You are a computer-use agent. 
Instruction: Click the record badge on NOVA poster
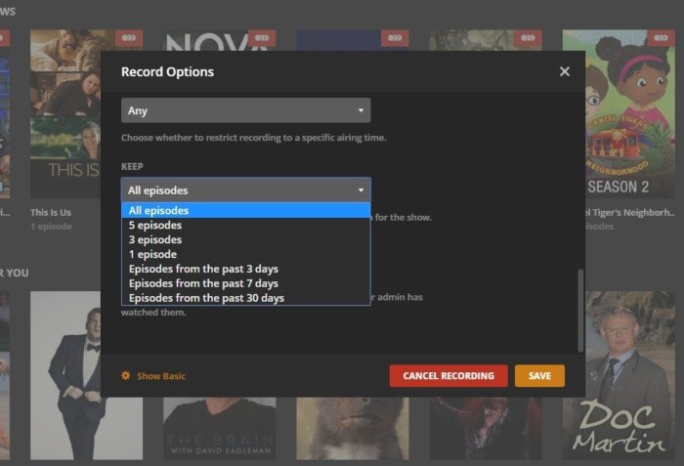[x=261, y=38]
